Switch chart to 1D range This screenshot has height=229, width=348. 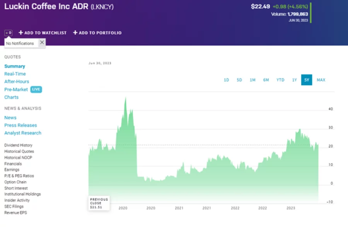tap(226, 80)
